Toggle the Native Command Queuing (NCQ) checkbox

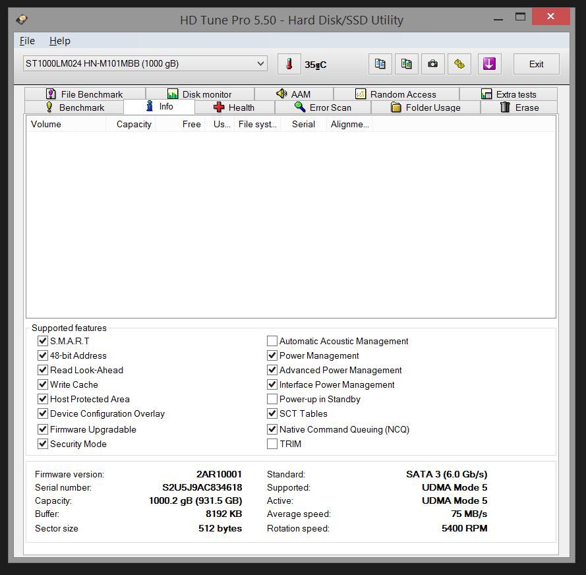tap(272, 429)
